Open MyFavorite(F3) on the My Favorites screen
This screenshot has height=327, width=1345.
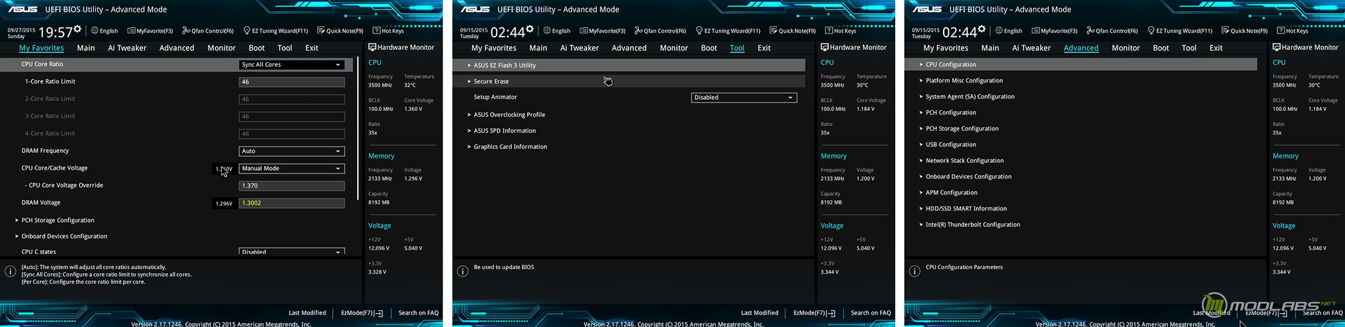[150, 31]
